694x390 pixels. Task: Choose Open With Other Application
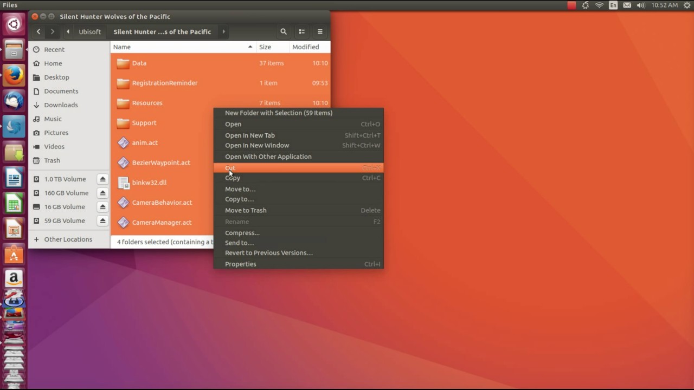pos(299,157)
